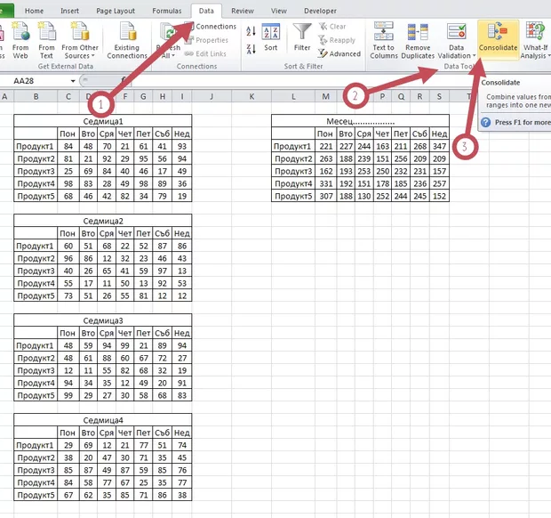The width and height of the screenshot is (551, 518).
Task: Open the Page Layout tab
Action: coord(116,11)
